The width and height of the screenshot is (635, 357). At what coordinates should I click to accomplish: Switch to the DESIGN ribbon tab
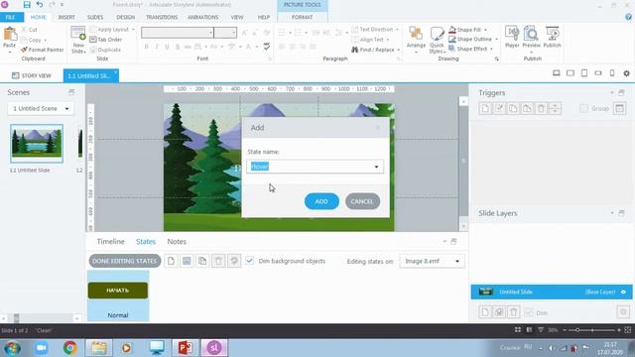click(x=126, y=17)
